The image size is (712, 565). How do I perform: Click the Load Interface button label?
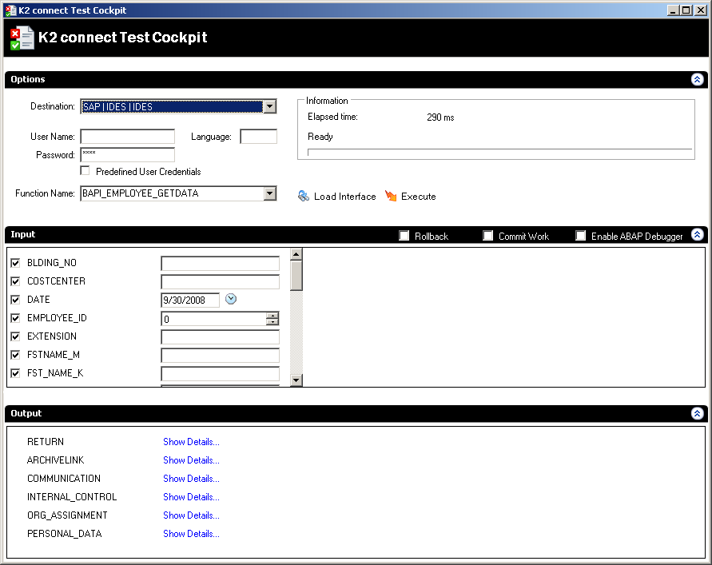(345, 197)
